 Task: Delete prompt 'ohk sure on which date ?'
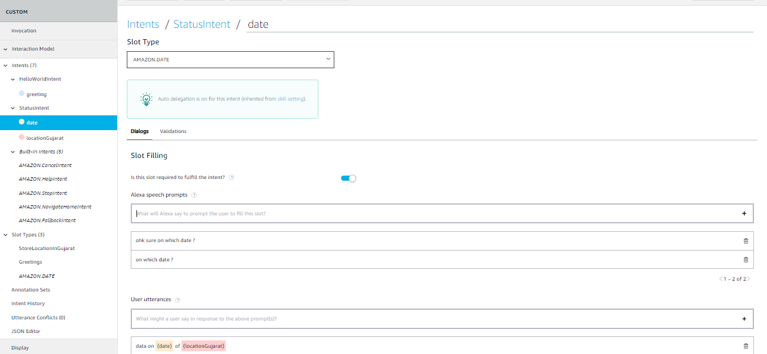tap(746, 241)
